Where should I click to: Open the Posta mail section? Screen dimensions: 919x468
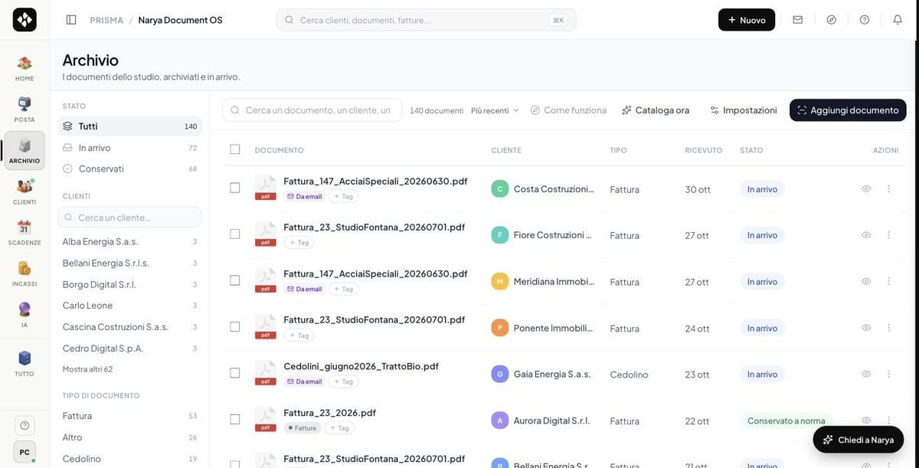[x=25, y=109]
